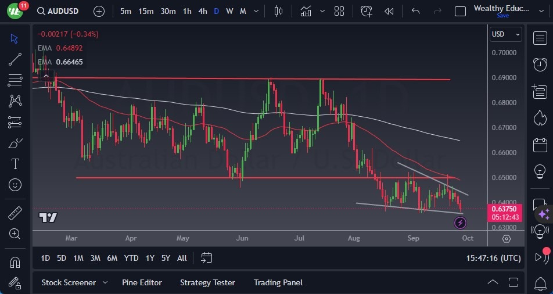Screen dimensions: 553x294
Task: Switch to the Pine Editor tab
Action: pyautogui.click(x=142, y=283)
